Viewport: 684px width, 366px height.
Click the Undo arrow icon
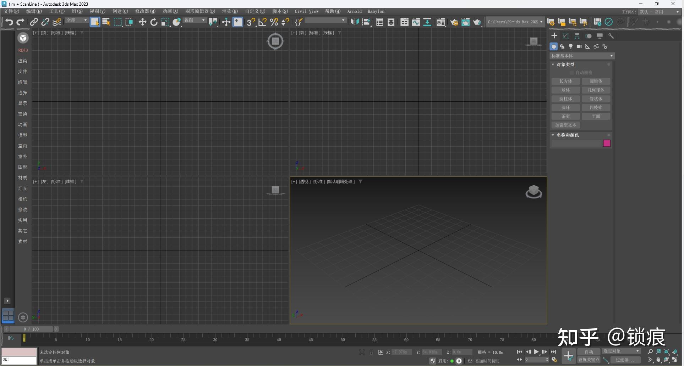(x=9, y=22)
